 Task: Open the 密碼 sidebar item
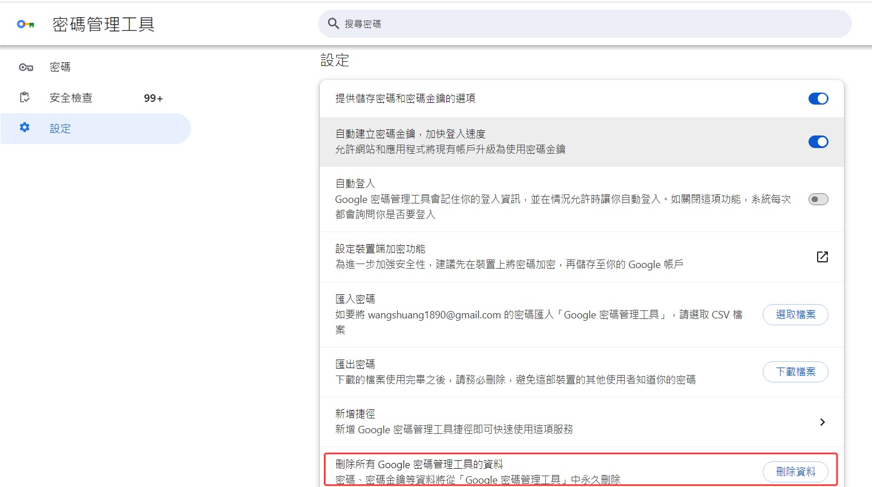96,67
